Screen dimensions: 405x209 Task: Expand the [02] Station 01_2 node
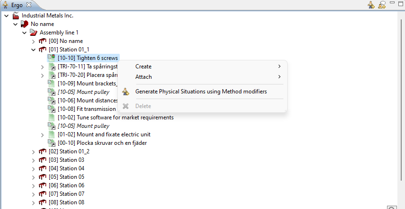point(33,151)
